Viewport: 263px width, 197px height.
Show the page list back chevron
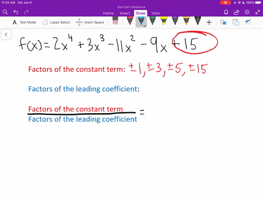pos(6,34)
